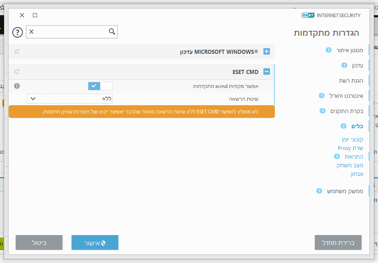Click the ברירת מחדל default button
This screenshot has width=378, height=263.
click(x=338, y=242)
